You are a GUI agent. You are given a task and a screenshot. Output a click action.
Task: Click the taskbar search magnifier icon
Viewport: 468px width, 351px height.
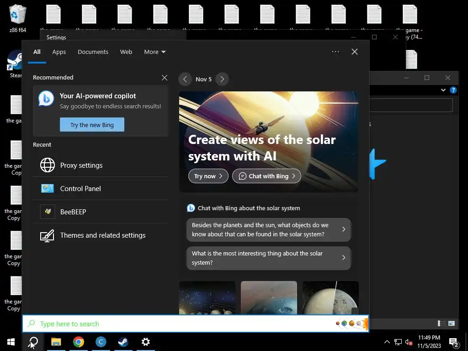33,342
